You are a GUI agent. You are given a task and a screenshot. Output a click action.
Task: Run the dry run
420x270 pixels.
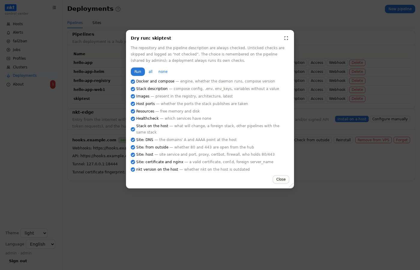point(138,72)
